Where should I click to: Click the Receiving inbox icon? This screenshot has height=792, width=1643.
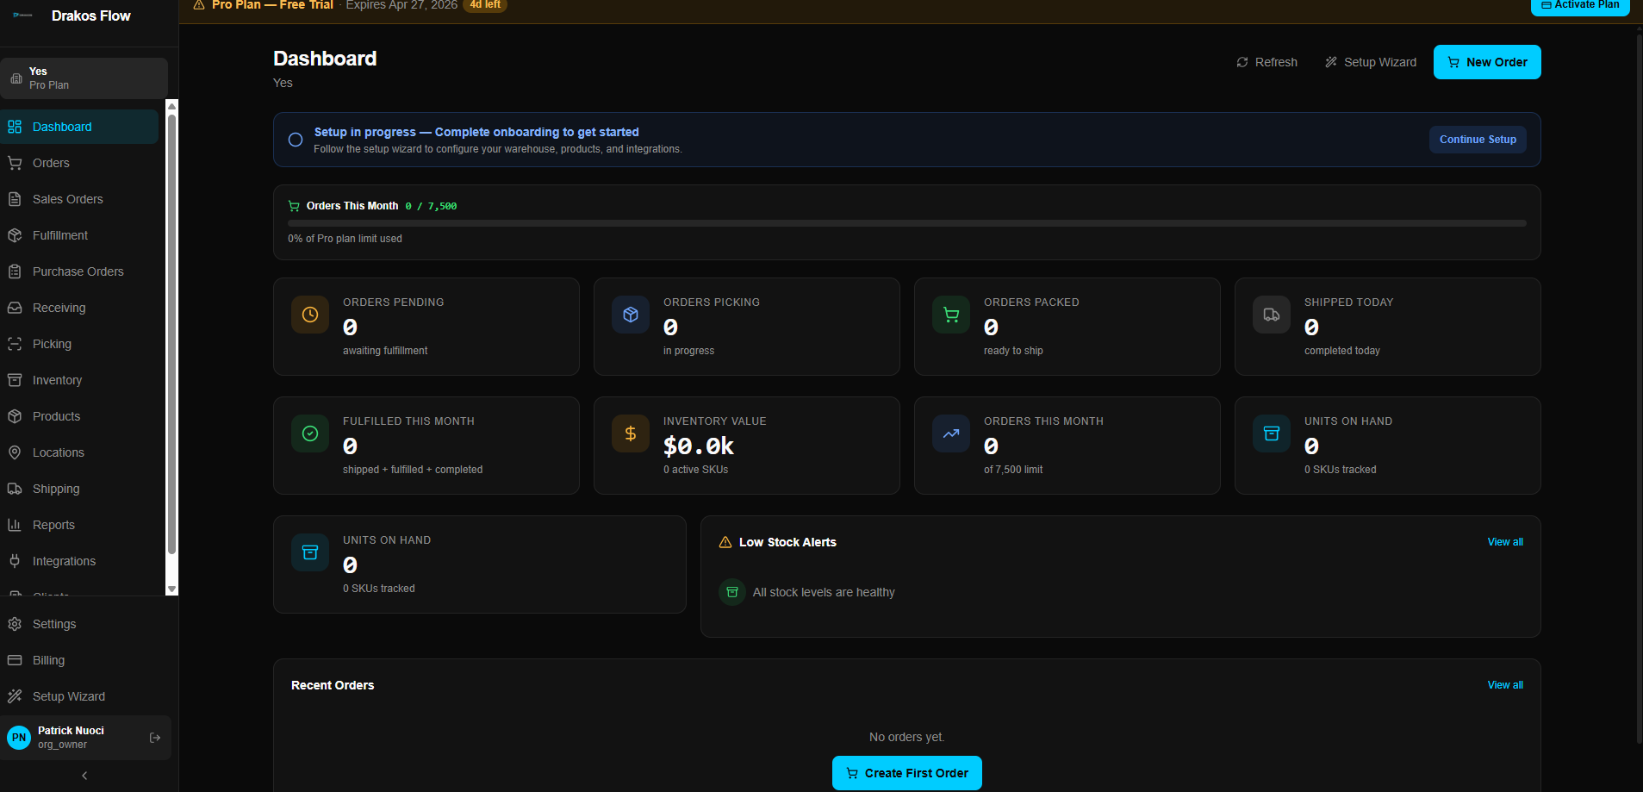pyautogui.click(x=15, y=308)
